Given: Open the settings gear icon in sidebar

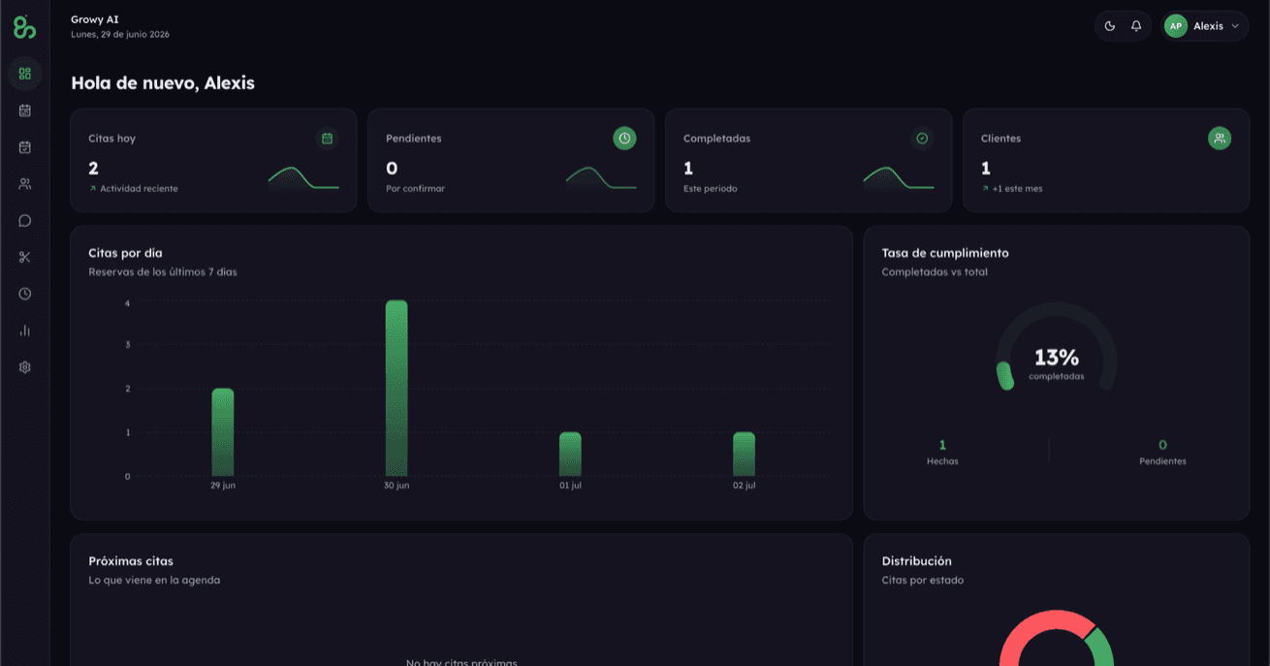Looking at the screenshot, I should [25, 367].
